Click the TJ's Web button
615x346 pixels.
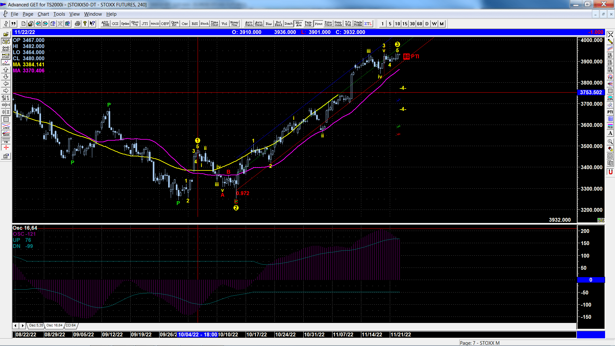click(348, 24)
